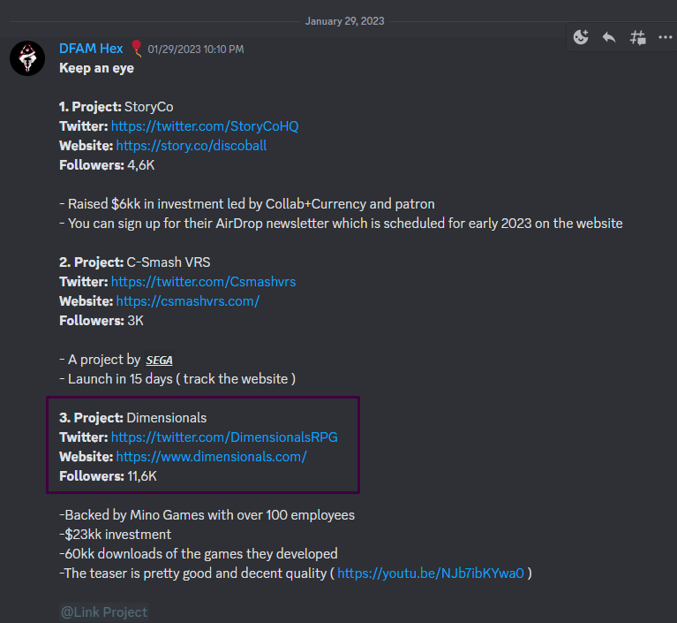This screenshot has height=623, width=677.
Task: Open the StoryCoHQ Twitter link
Action: pyautogui.click(x=205, y=126)
